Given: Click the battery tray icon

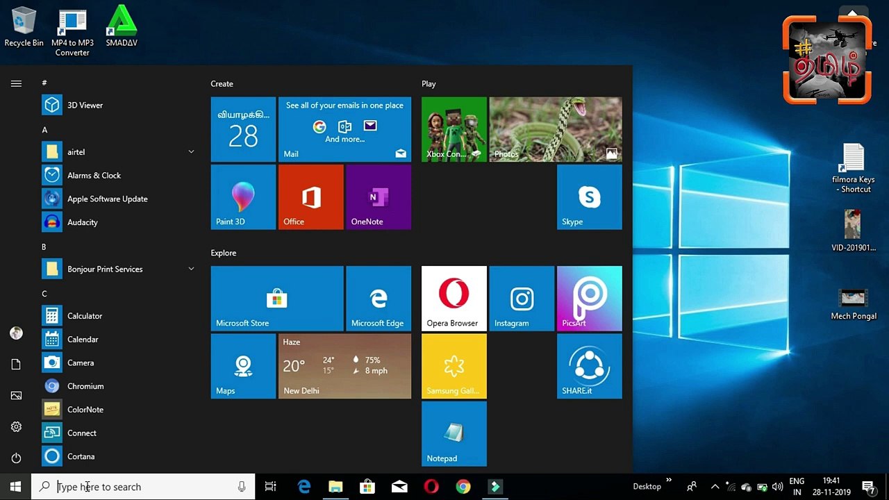Looking at the screenshot, I should (762, 487).
